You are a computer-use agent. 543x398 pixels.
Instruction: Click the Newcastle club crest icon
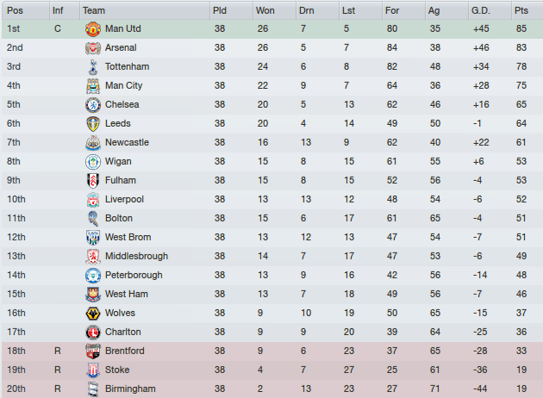(x=93, y=143)
